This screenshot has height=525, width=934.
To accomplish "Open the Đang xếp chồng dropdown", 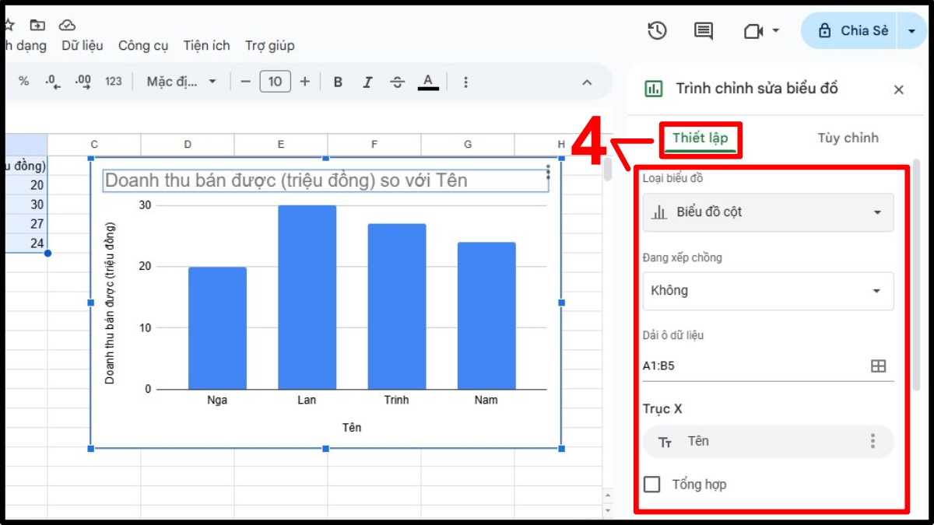I will pos(767,291).
